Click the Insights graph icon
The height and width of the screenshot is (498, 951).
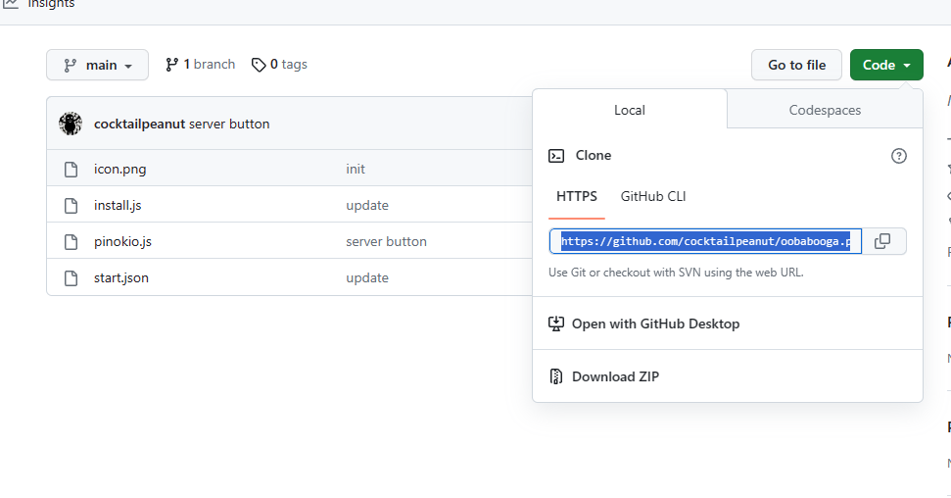click(11, 4)
